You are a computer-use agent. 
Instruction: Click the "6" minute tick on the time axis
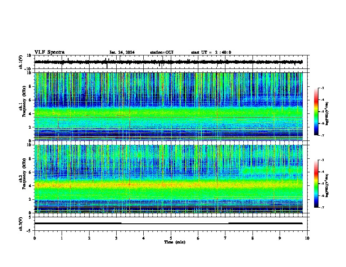pos(198,238)
